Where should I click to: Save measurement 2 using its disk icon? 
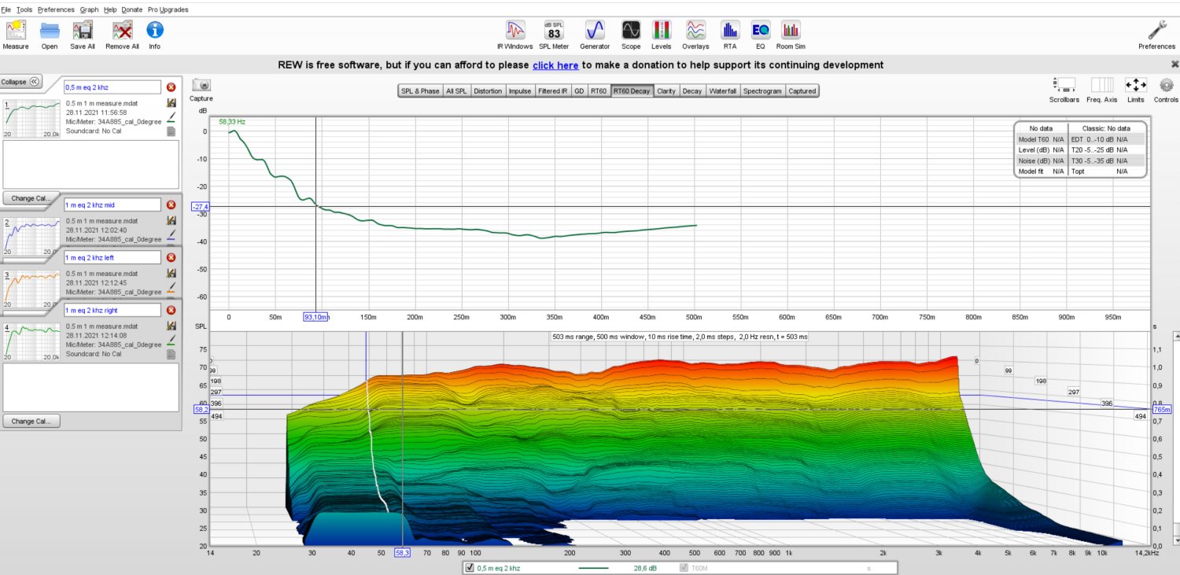point(171,221)
